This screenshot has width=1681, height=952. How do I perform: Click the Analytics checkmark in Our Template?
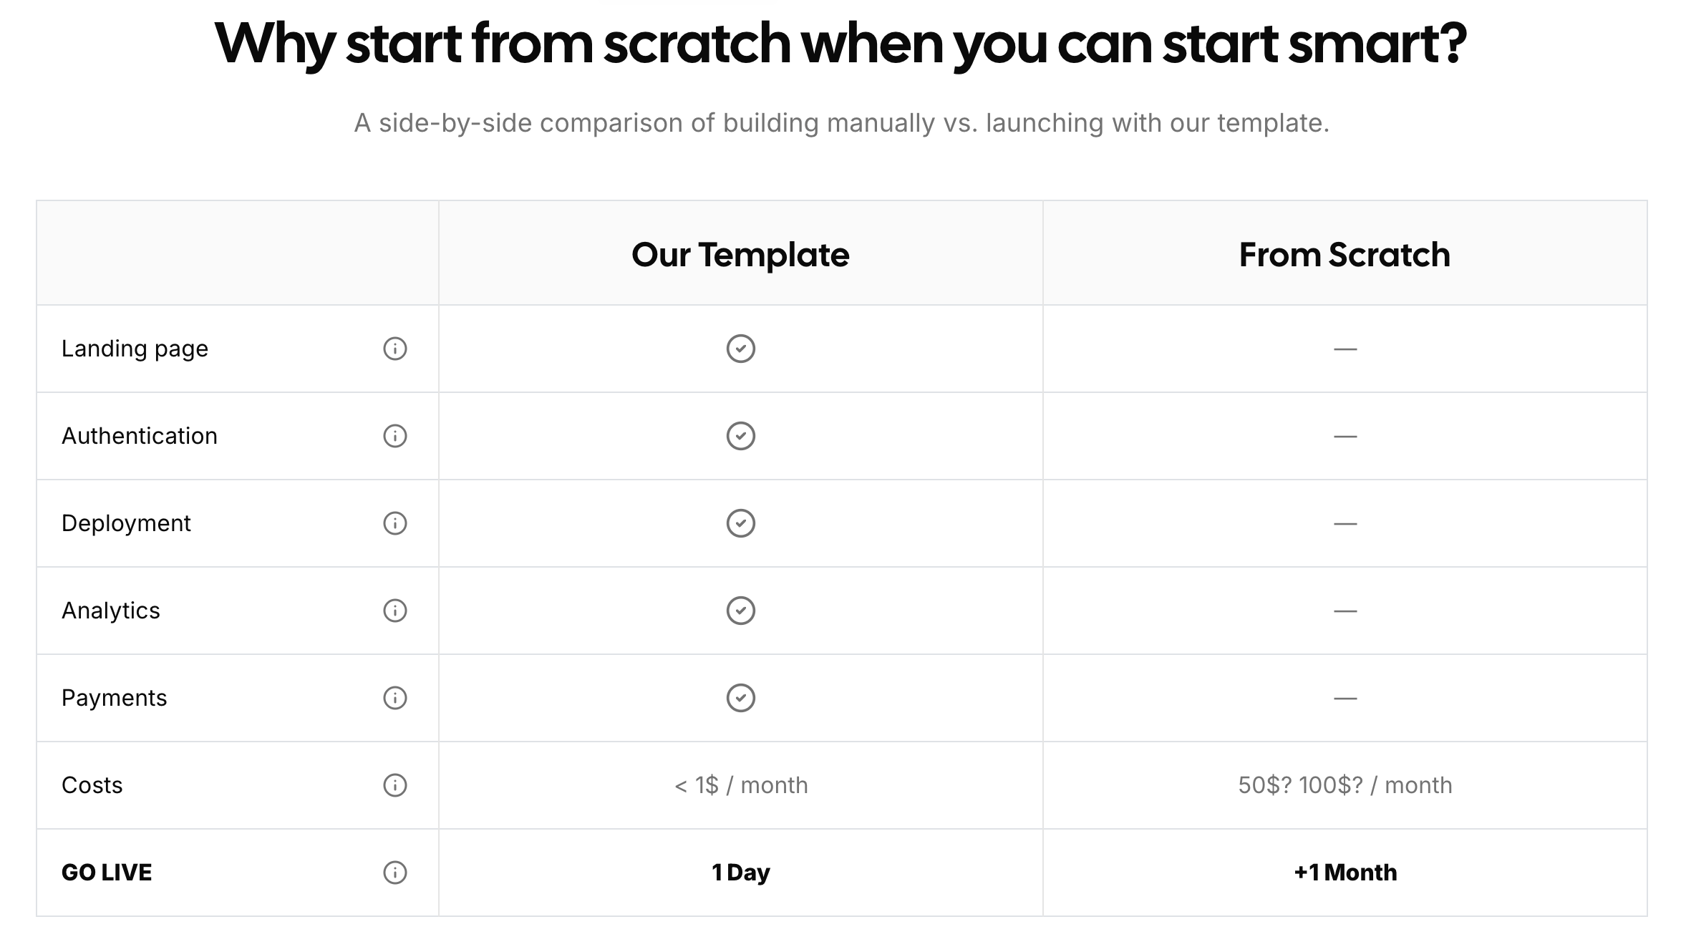(741, 611)
